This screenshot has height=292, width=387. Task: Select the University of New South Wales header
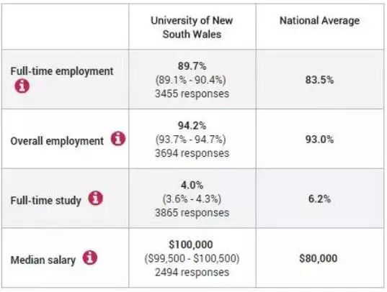192,27
